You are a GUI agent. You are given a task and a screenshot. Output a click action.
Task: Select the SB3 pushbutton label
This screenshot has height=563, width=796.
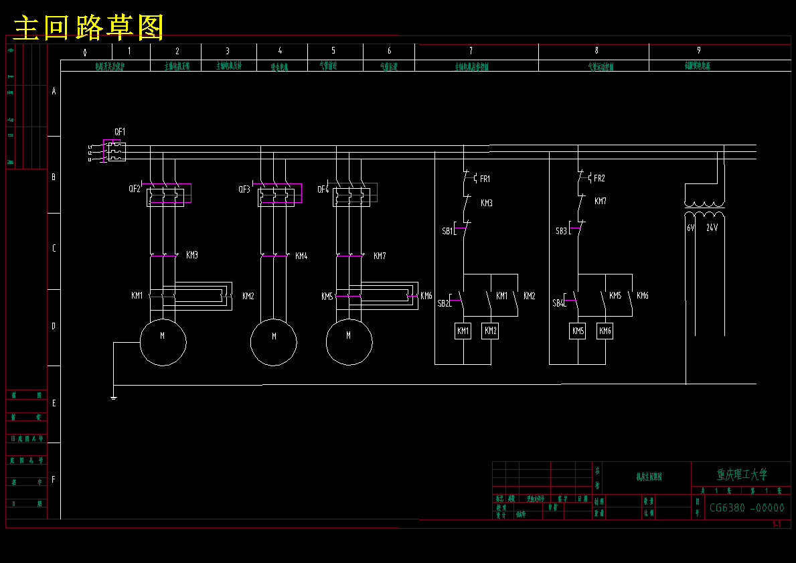tap(562, 231)
